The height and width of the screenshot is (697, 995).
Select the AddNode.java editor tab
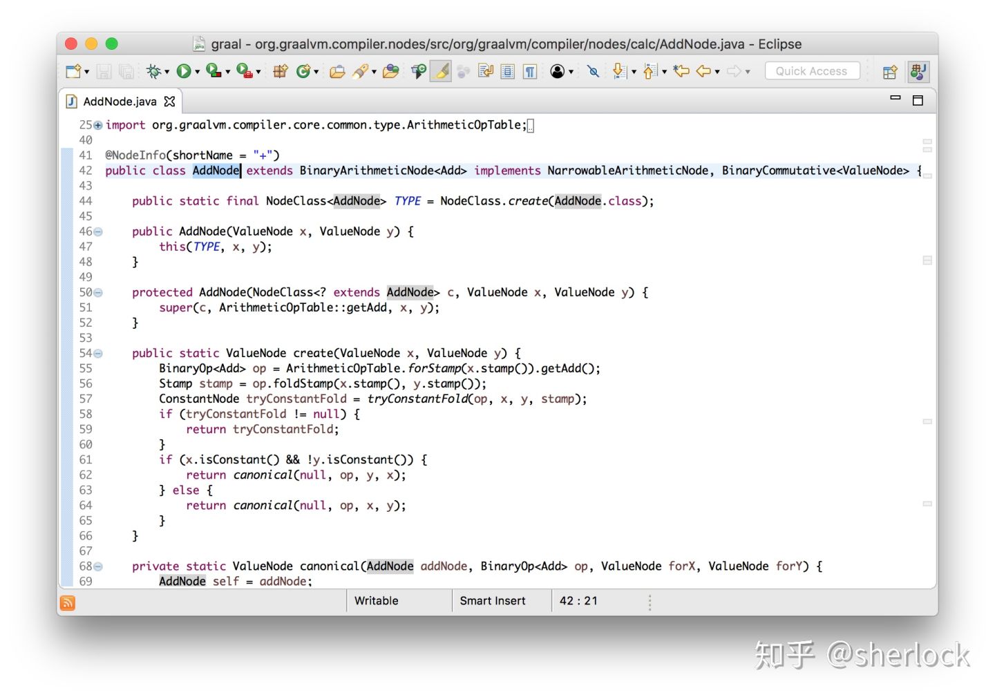(120, 102)
